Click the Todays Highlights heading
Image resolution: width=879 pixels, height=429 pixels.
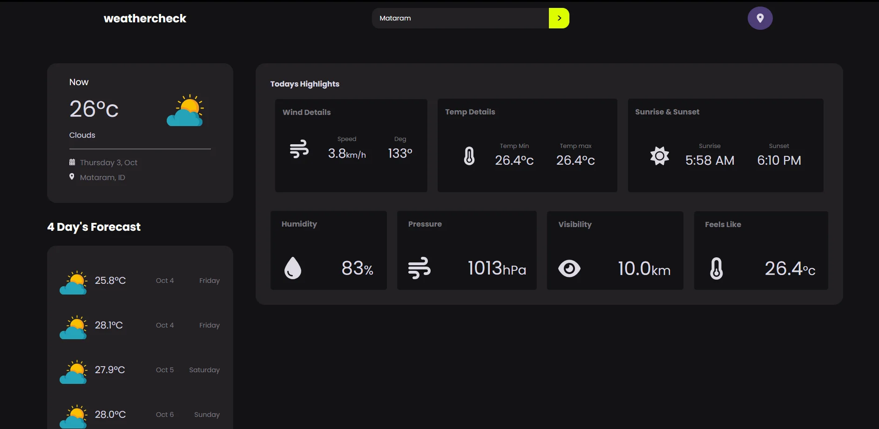pos(304,84)
